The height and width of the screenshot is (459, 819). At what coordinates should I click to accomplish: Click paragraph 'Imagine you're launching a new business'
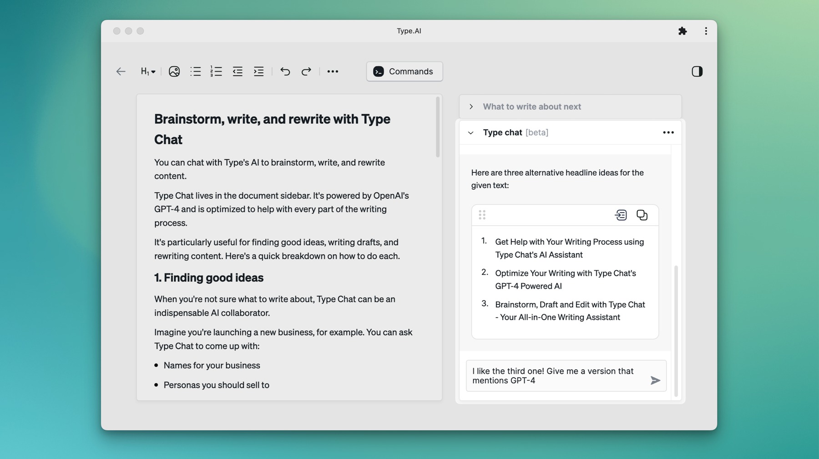point(283,339)
